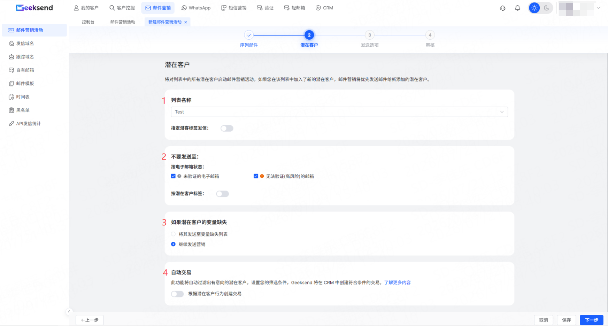Enable 根据潜在客户行为创建交易 switch
The image size is (608, 326).
(177, 294)
